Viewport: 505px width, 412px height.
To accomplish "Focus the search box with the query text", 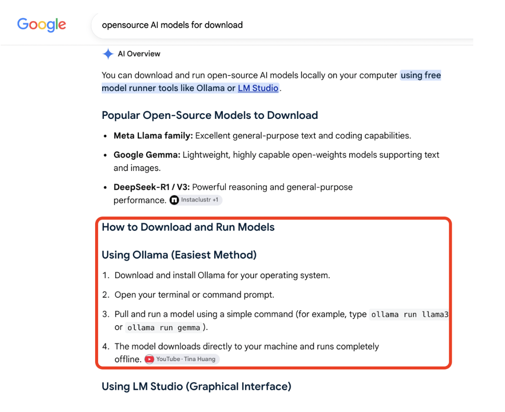I will 282,25.
